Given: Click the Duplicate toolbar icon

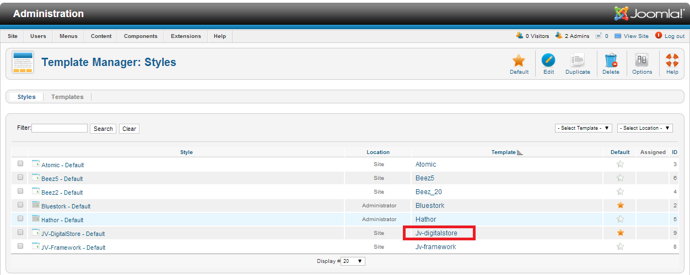Looking at the screenshot, I should 578,60.
